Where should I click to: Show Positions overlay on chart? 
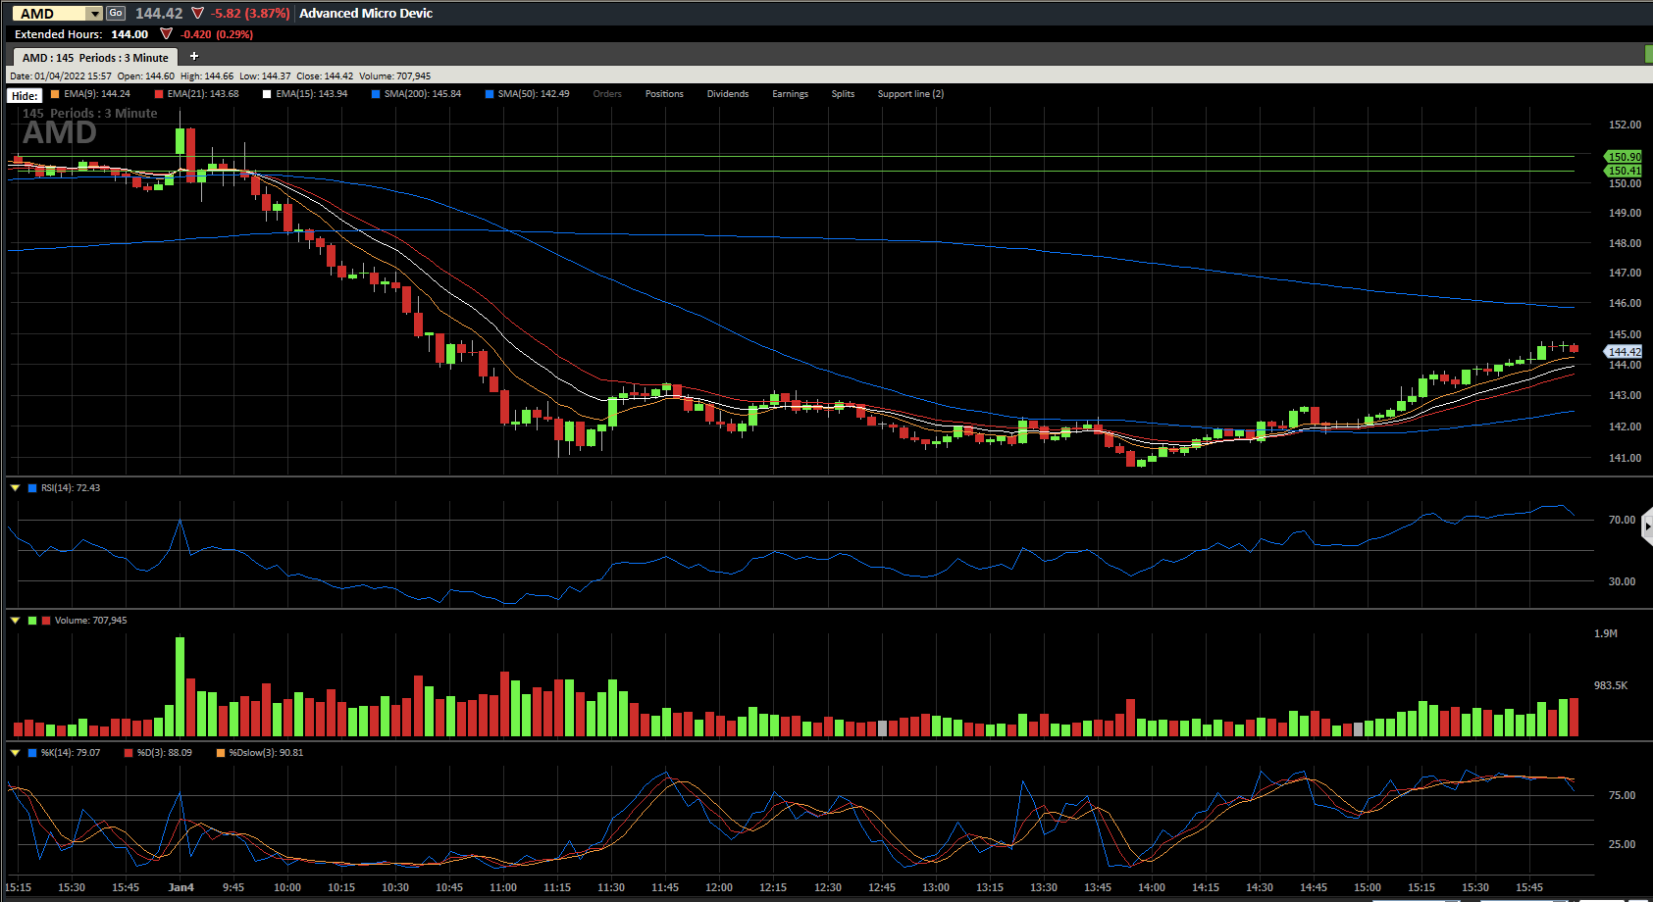coord(664,94)
